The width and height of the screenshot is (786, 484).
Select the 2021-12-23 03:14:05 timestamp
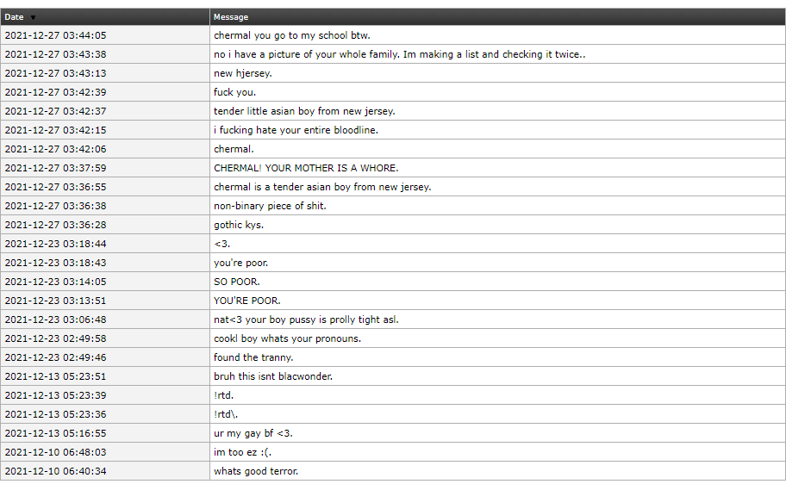(x=55, y=282)
